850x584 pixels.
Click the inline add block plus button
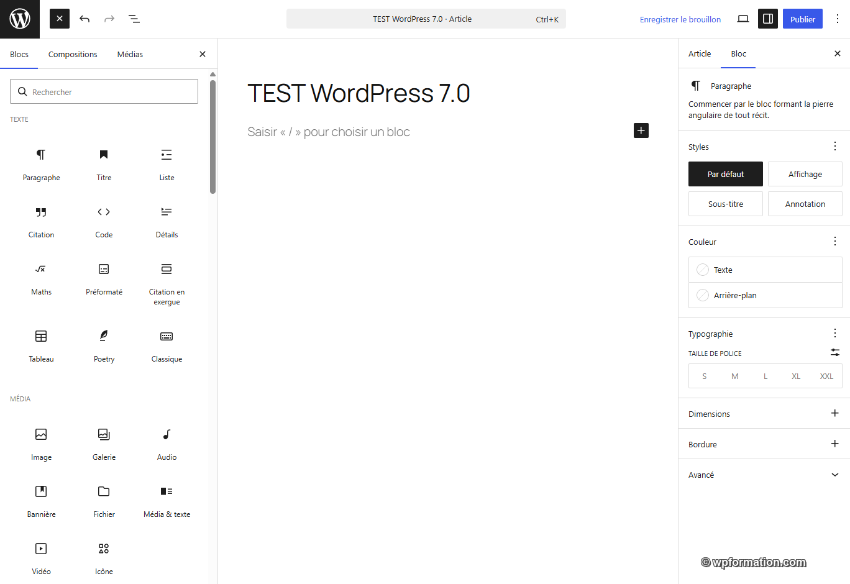[641, 130]
